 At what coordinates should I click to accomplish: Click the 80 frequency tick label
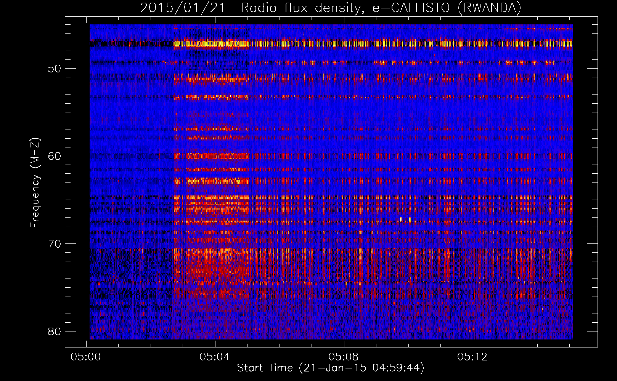(x=55, y=331)
